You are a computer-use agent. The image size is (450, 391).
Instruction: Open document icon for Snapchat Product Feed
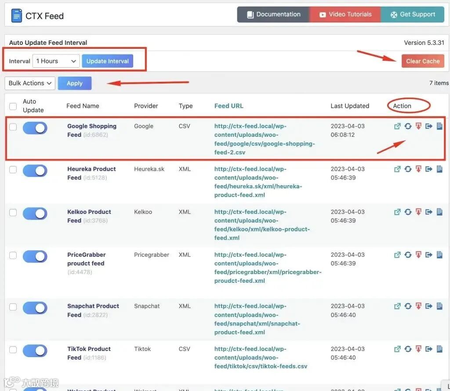[x=439, y=306]
